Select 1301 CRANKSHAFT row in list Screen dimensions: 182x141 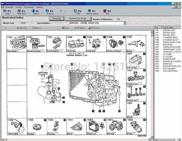(168, 49)
